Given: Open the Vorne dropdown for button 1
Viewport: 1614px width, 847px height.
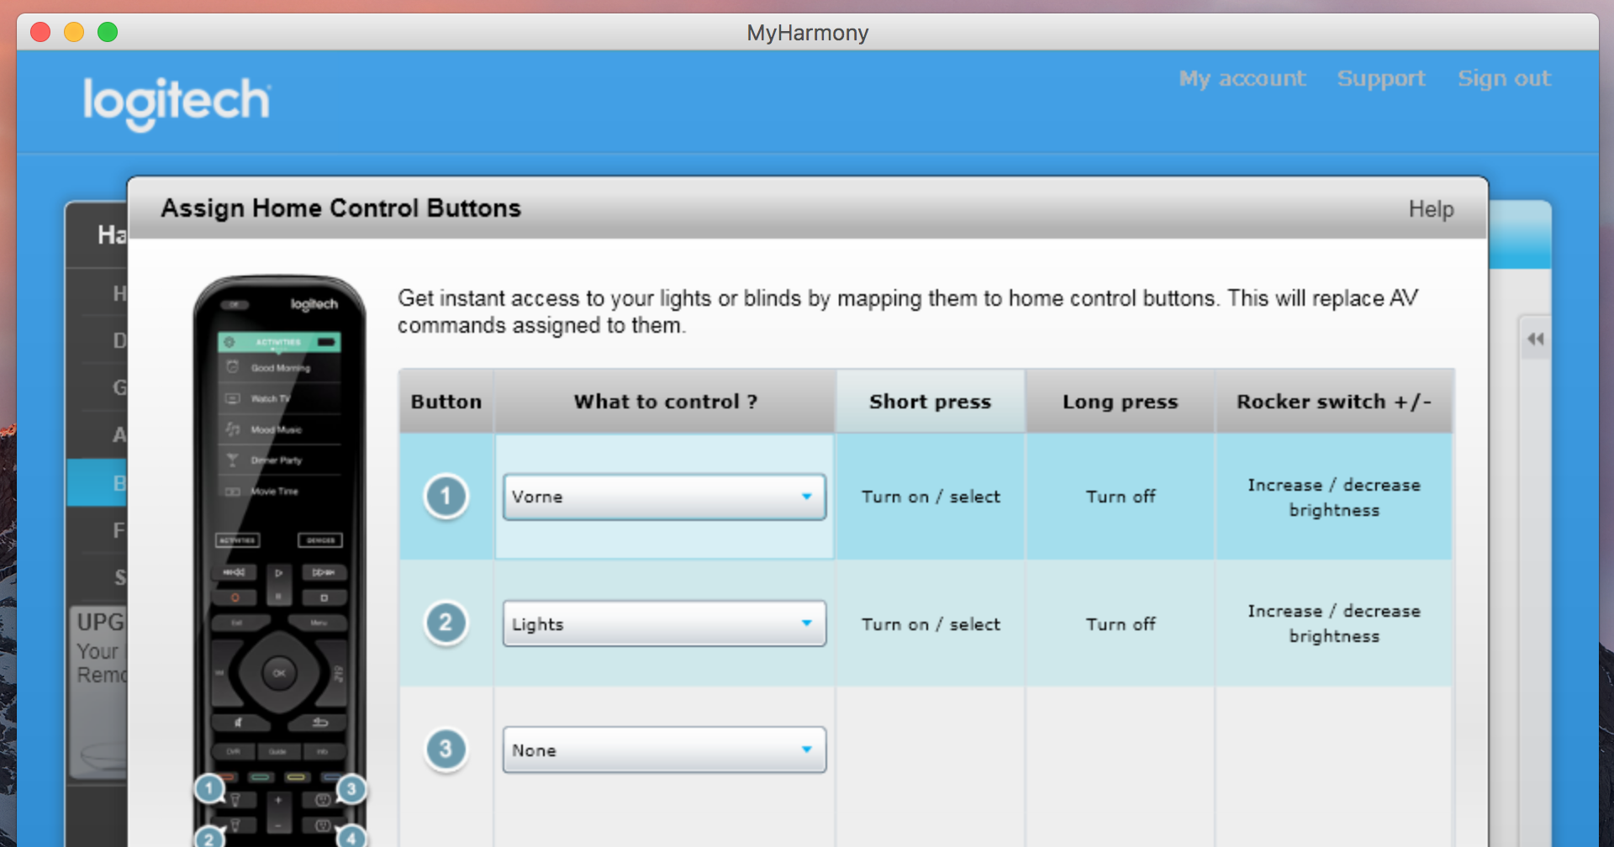Looking at the screenshot, I should [664, 497].
